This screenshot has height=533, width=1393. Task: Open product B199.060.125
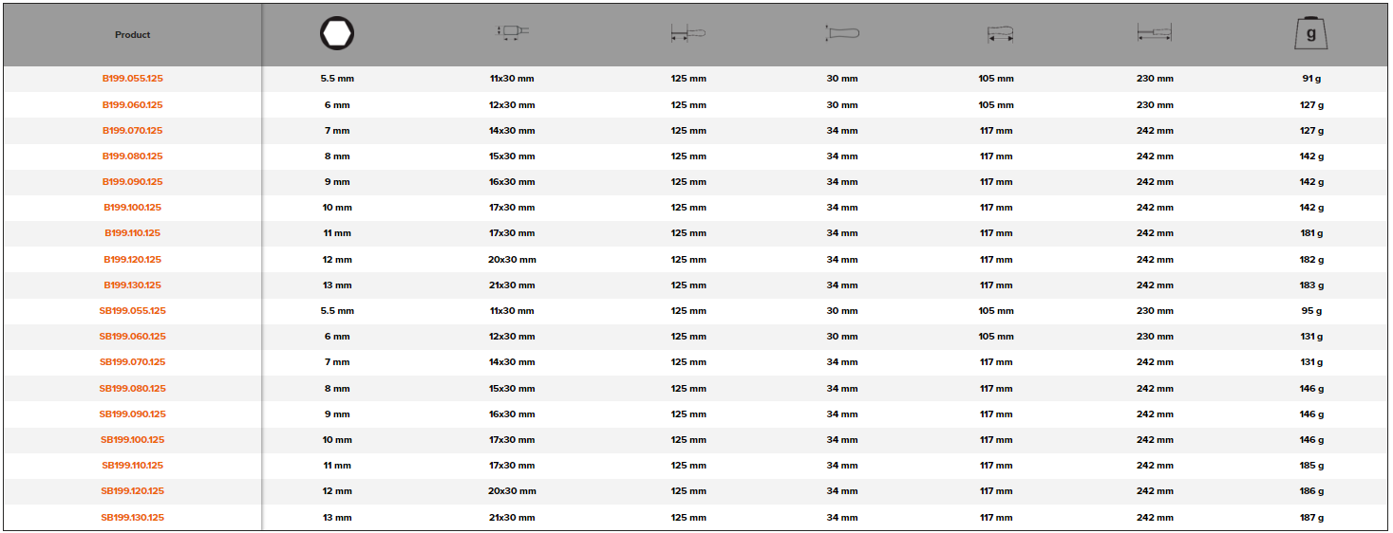(133, 105)
